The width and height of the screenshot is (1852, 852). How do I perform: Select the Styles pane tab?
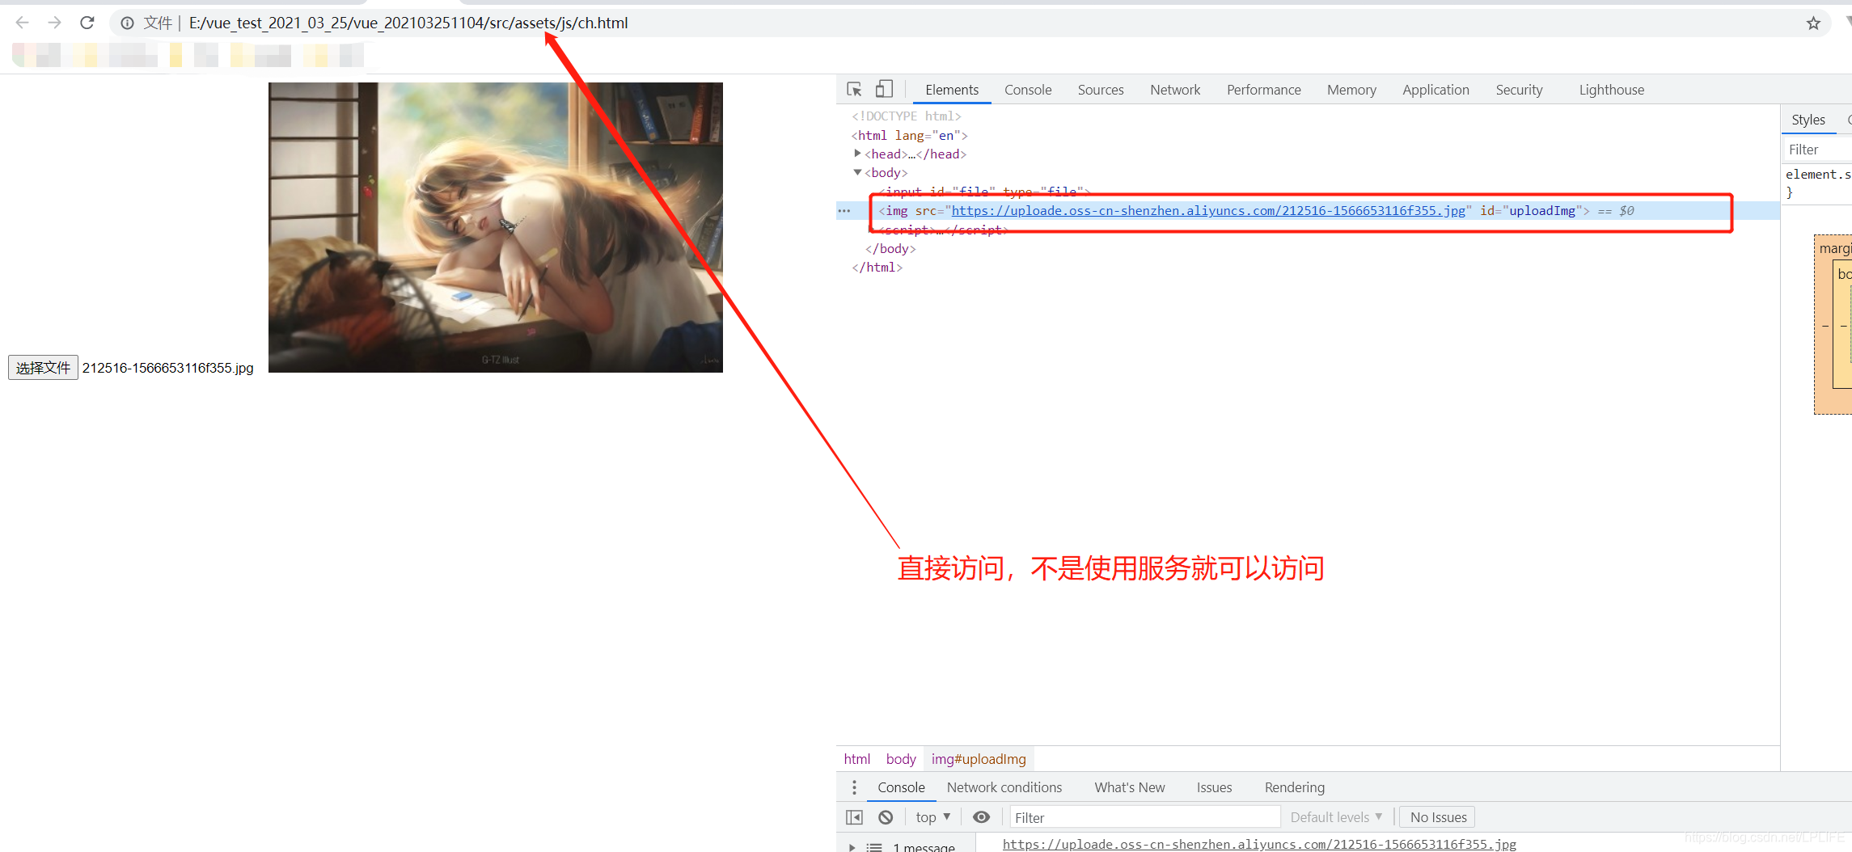point(1808,120)
